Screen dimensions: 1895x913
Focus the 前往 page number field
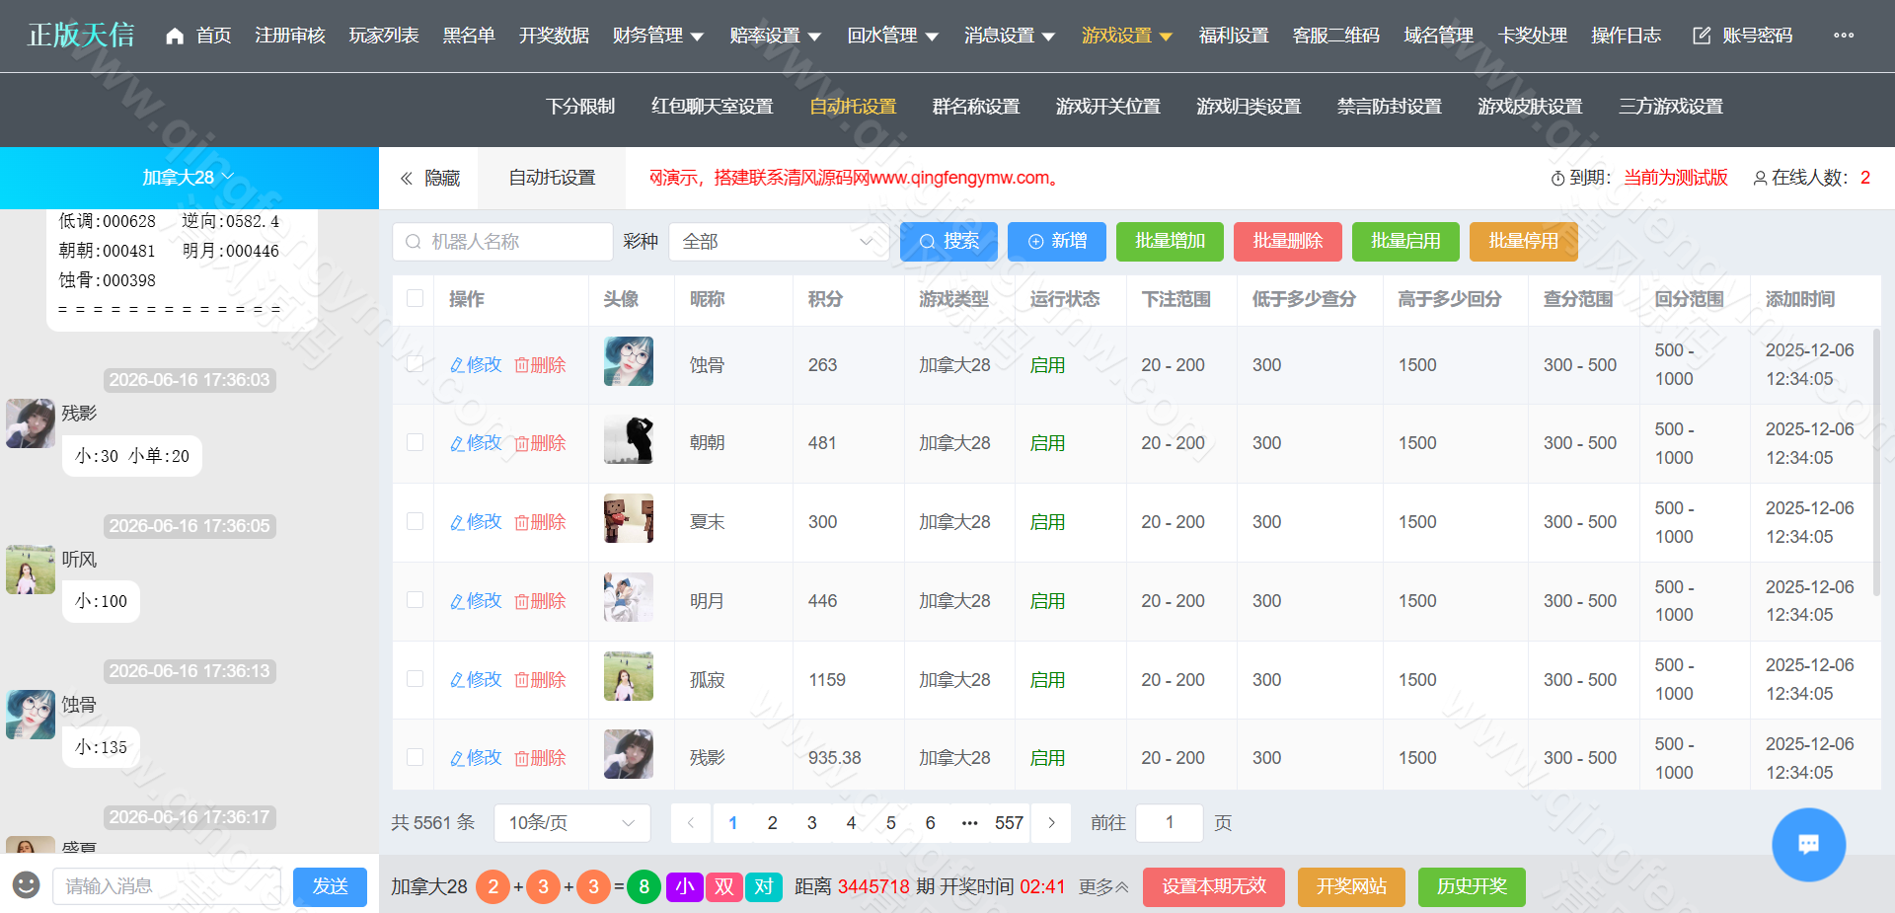(1170, 823)
